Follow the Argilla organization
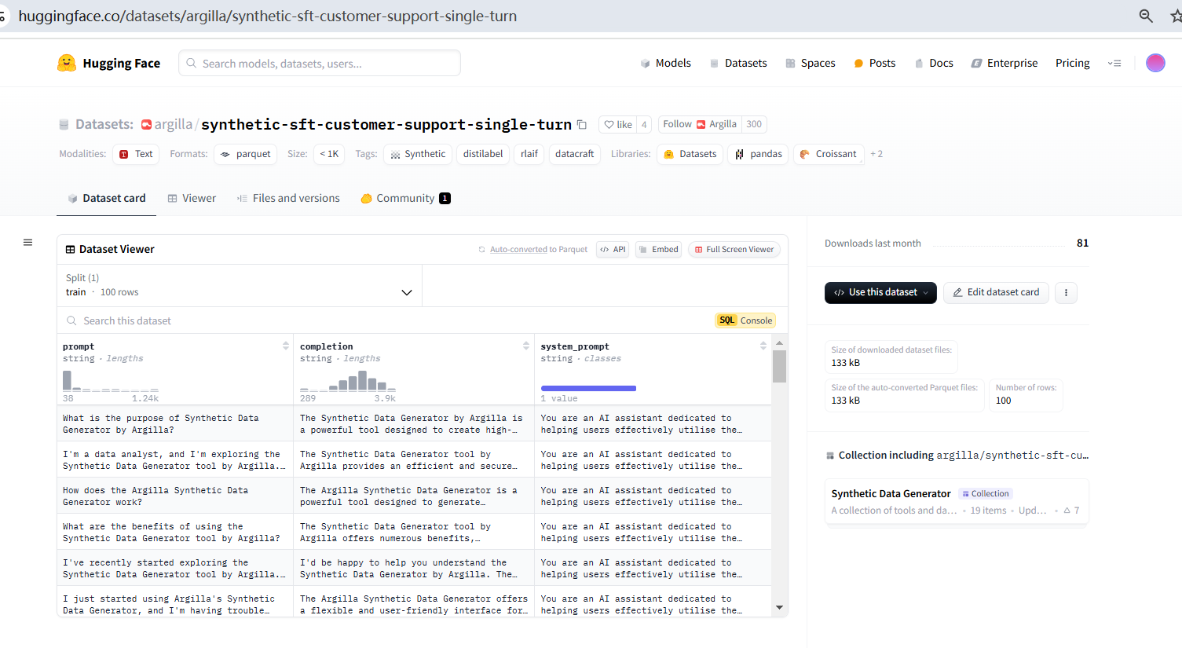 point(700,124)
